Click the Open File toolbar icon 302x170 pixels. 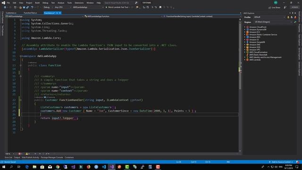(x=20, y=8)
